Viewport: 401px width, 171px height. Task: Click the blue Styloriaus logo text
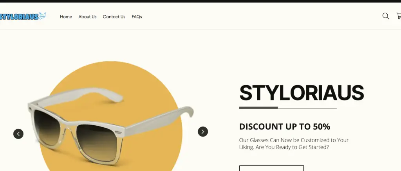point(19,17)
